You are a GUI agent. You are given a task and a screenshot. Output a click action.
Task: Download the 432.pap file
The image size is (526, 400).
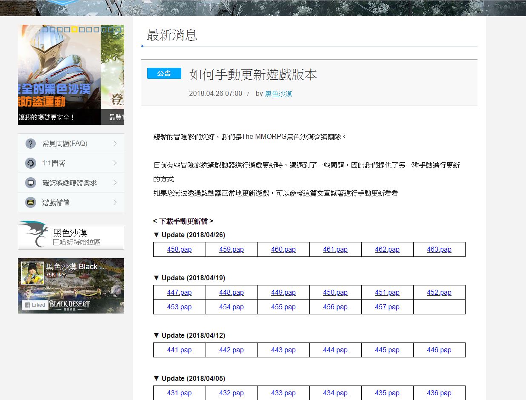pyautogui.click(x=232, y=393)
